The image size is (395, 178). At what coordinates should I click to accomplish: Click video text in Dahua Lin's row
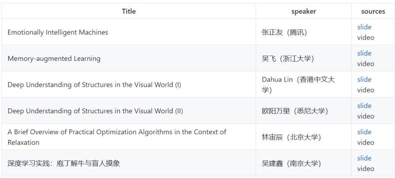pos(365,90)
